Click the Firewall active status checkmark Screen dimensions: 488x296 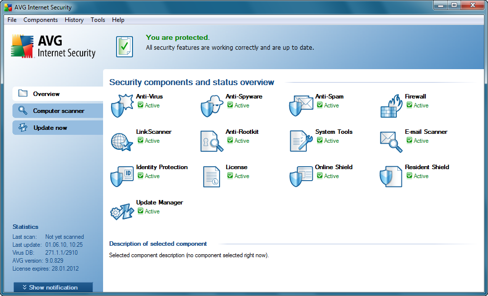(409, 105)
